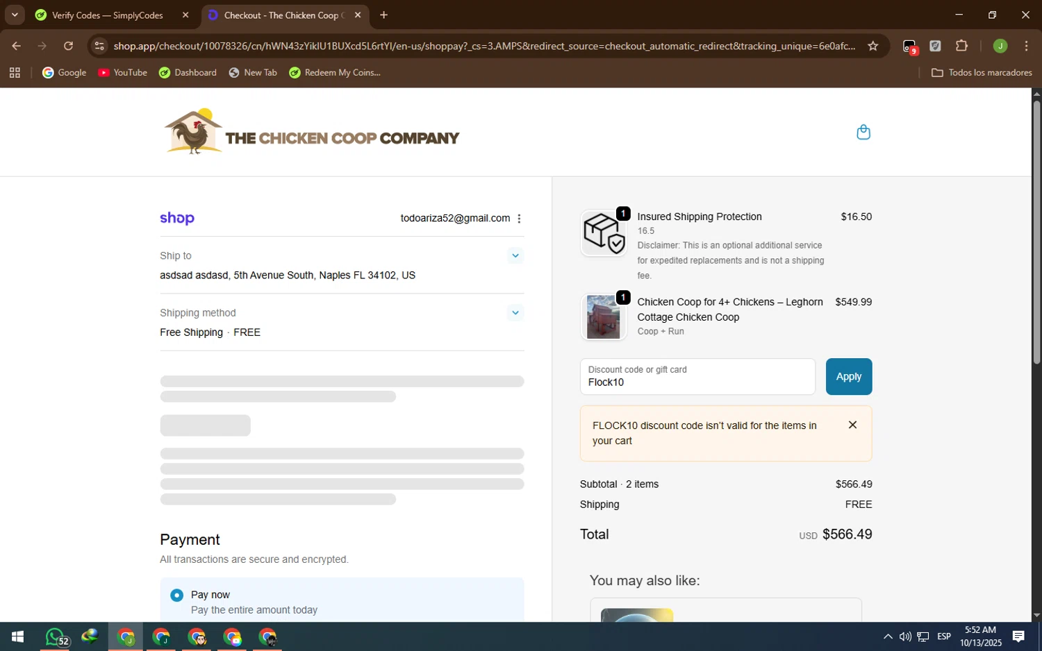
Task: Open the Extensions puzzle menu
Action: point(961,46)
